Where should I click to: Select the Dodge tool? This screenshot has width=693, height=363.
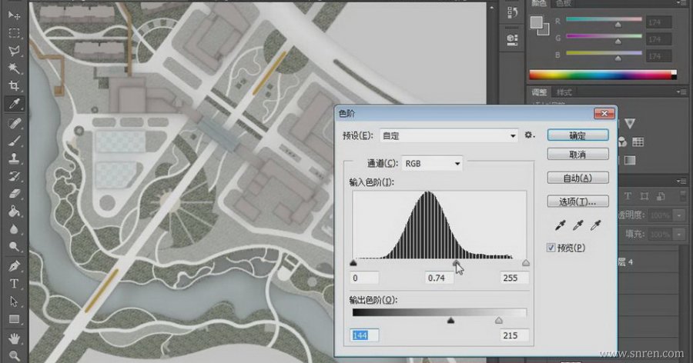tap(14, 246)
